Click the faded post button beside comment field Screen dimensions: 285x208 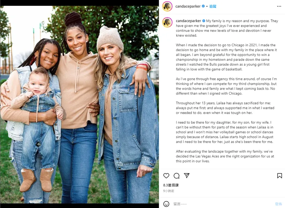[x=279, y=204]
